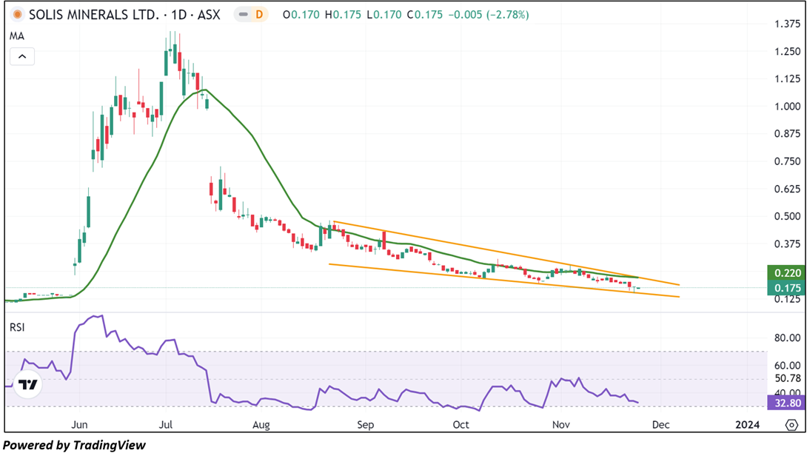Viewport: 807px width, 453px height.
Task: Click the 1.250 price scale label
Action: click(x=788, y=52)
